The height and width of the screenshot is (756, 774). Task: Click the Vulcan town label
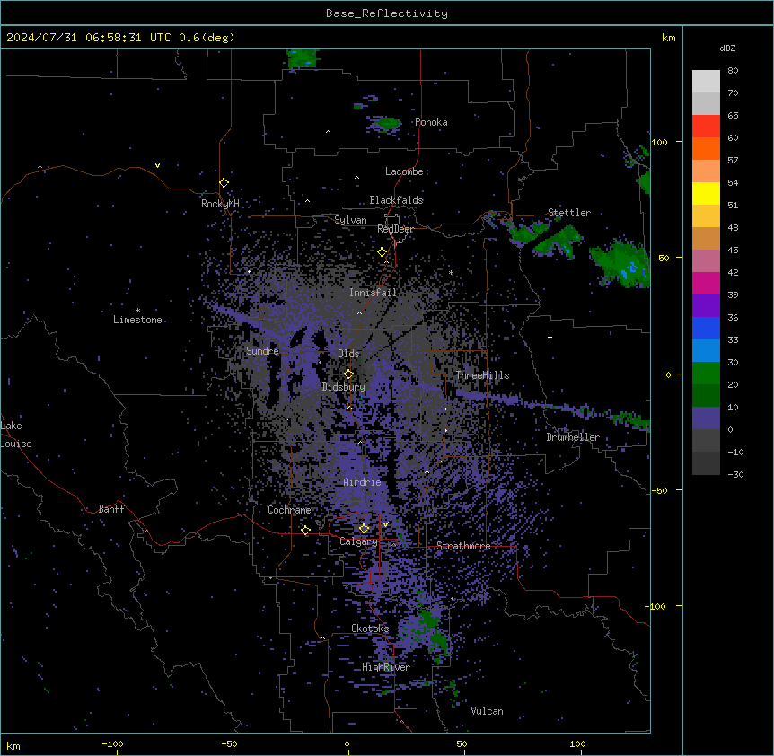point(487,711)
